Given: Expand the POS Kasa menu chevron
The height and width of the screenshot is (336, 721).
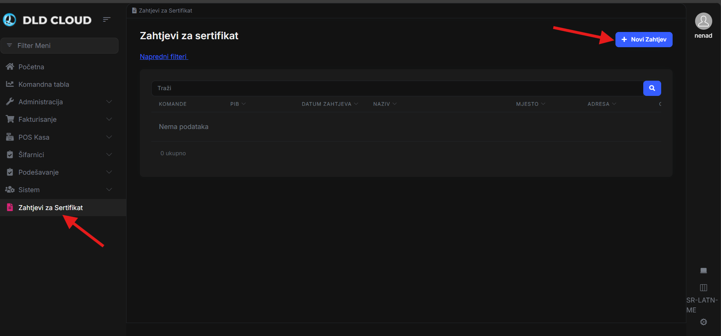Looking at the screenshot, I should point(109,137).
